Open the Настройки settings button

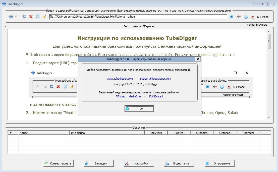[139, 163]
